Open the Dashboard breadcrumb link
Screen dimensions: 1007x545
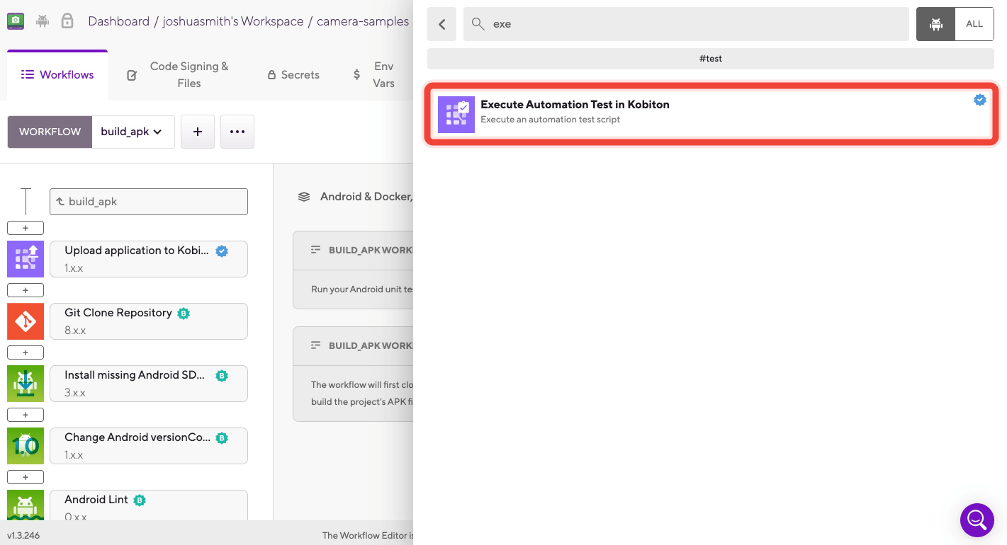point(118,21)
